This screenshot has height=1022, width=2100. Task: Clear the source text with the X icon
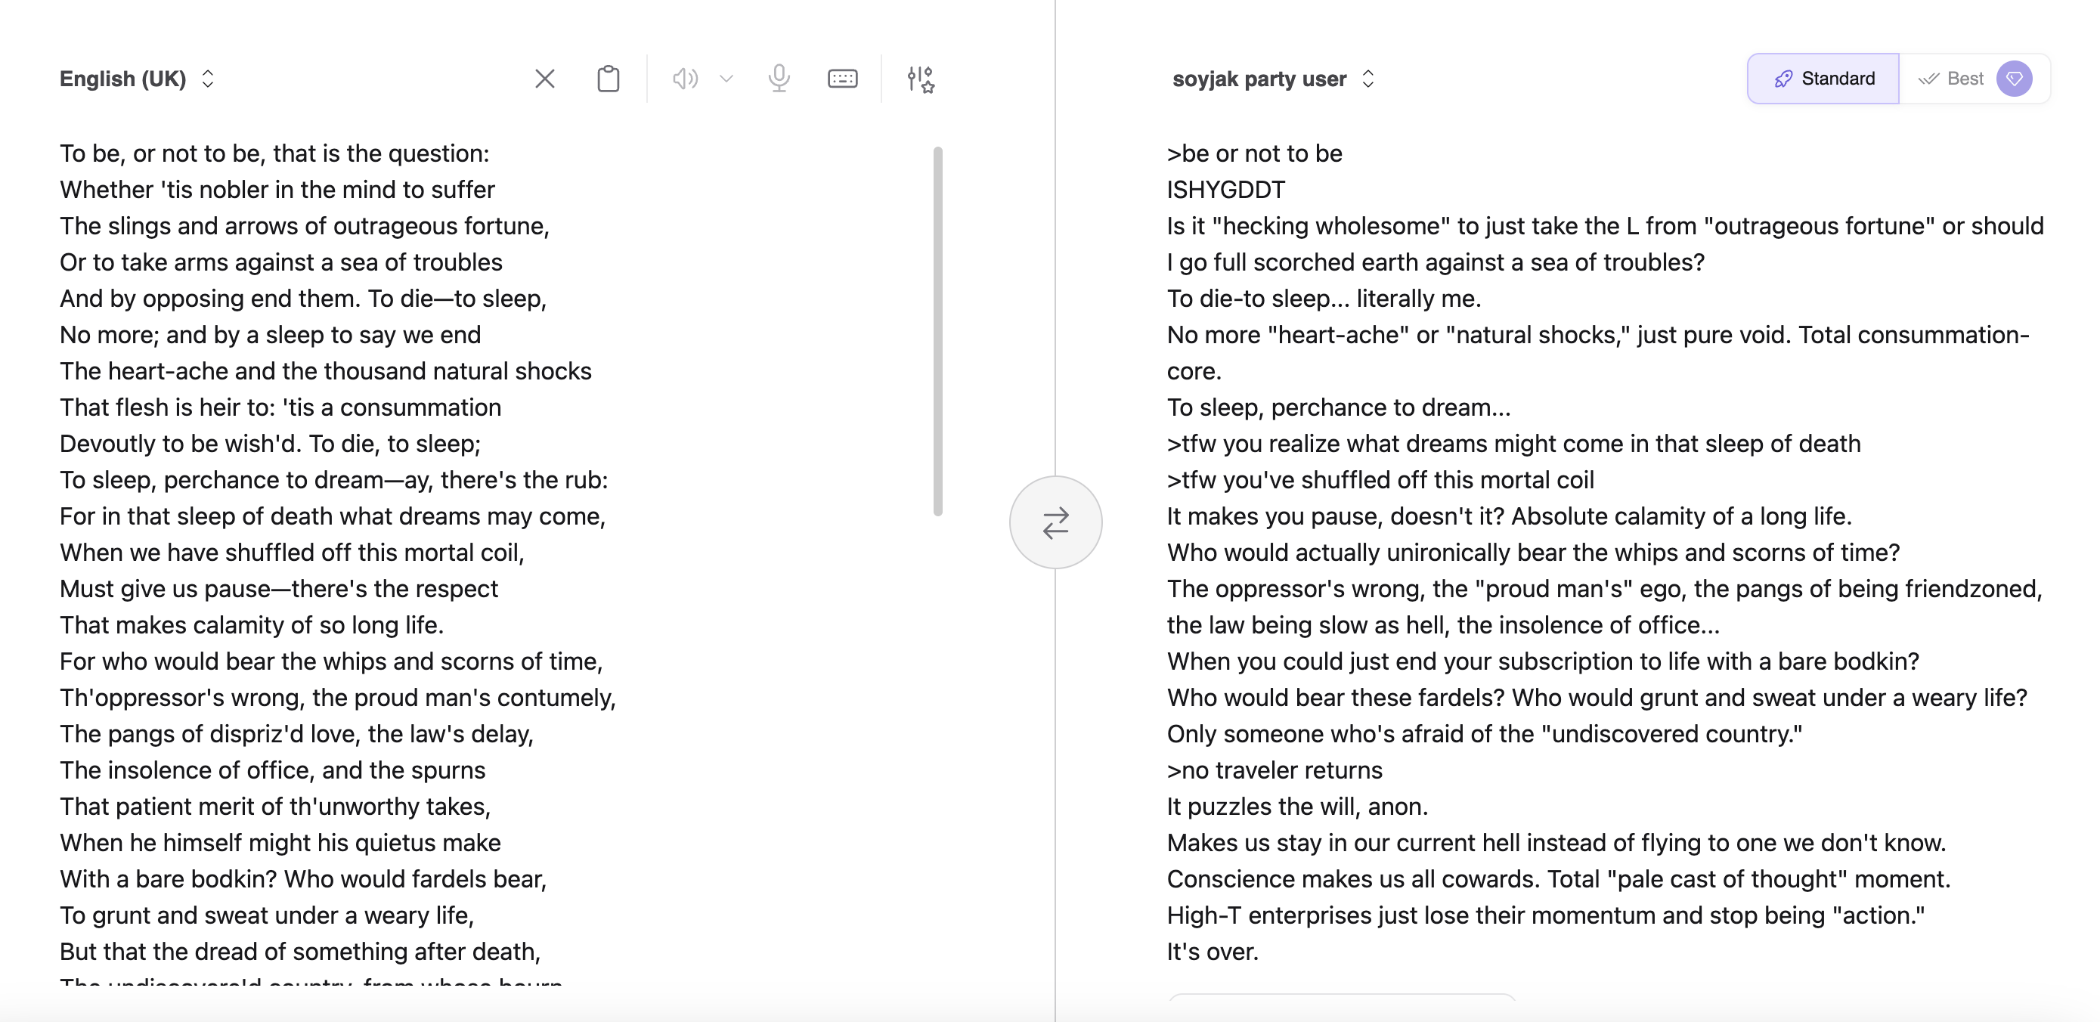[544, 79]
